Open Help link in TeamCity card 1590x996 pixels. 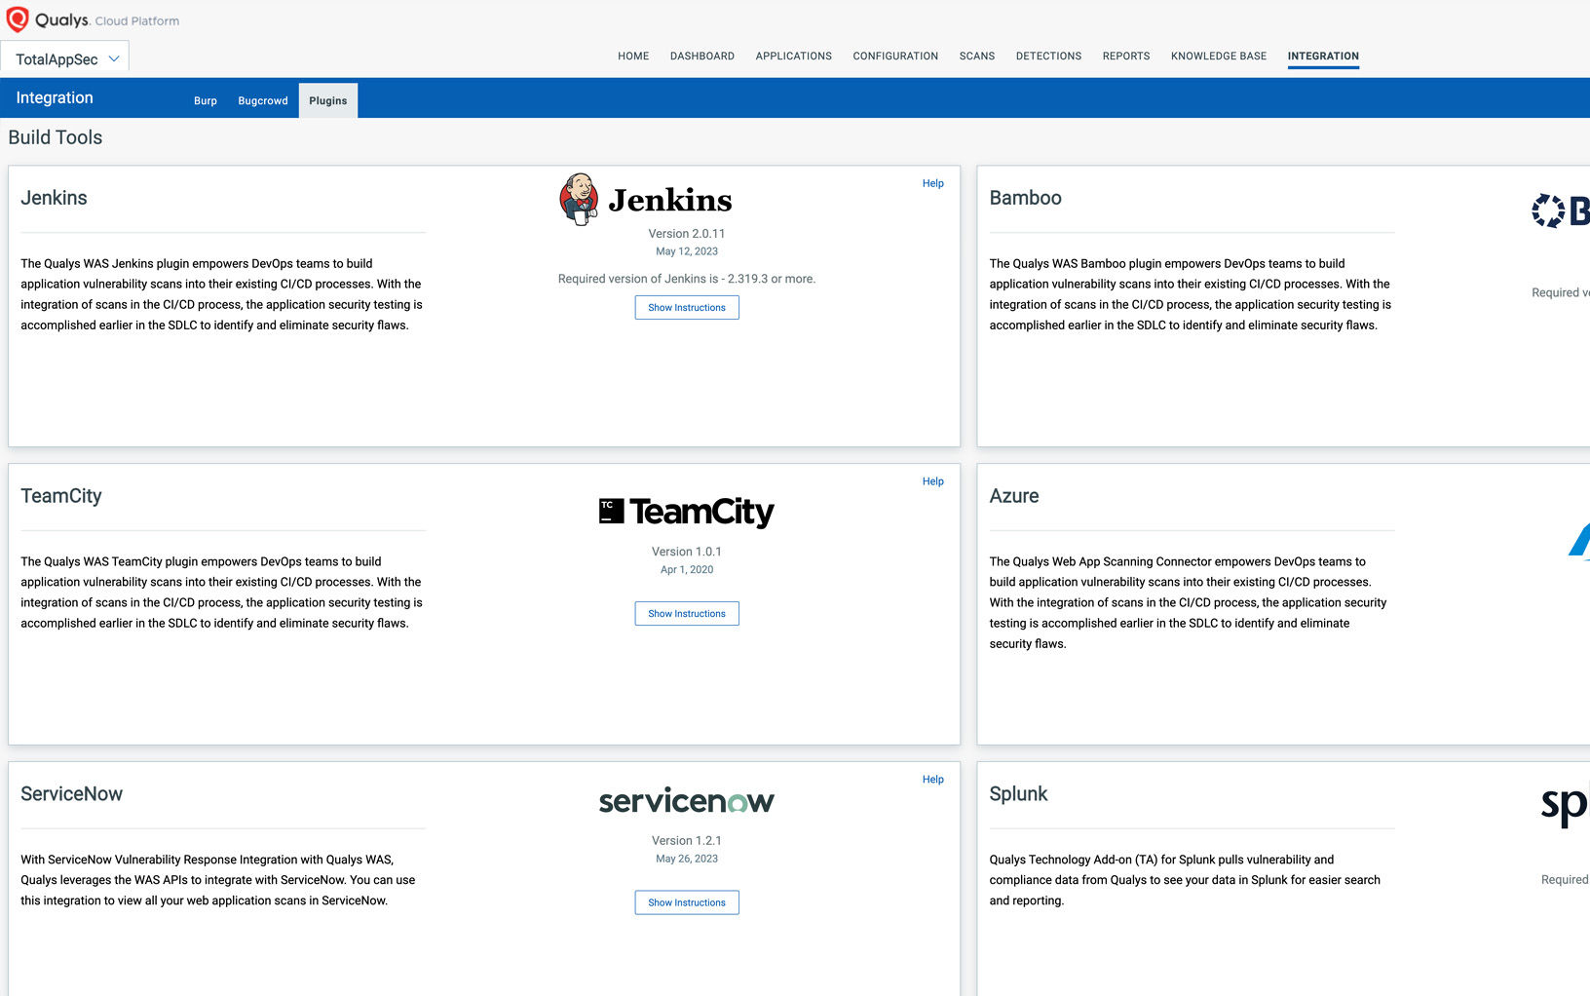pyautogui.click(x=932, y=481)
